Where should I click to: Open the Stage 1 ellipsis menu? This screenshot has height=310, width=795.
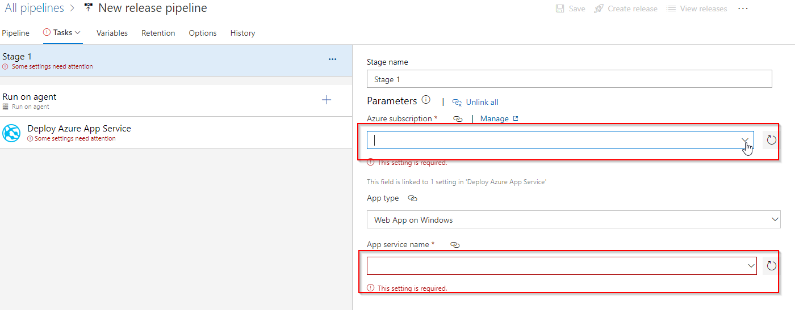[x=333, y=59]
